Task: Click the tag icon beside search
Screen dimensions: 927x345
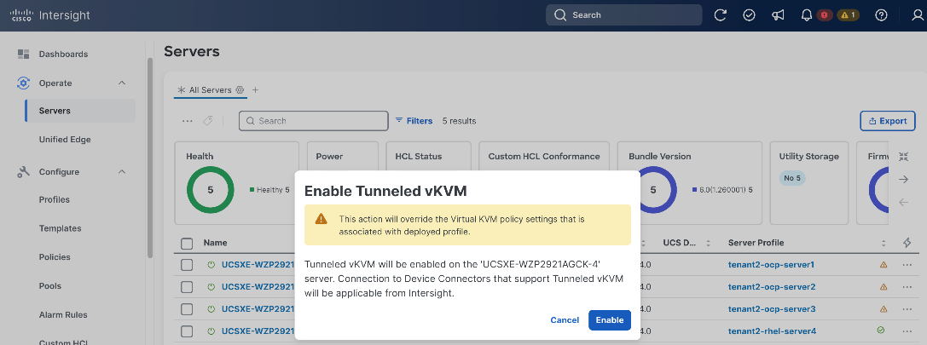Action: tap(207, 120)
